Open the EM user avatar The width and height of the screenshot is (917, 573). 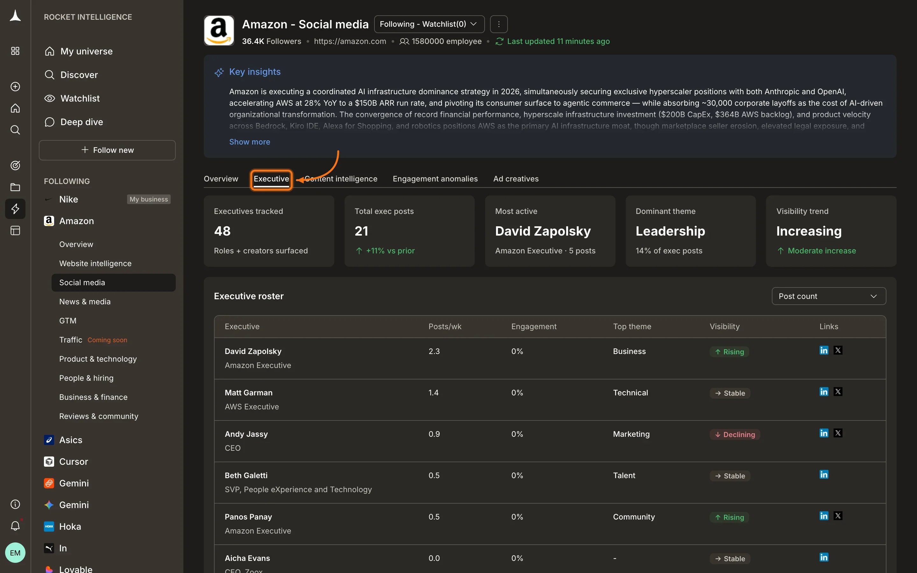tap(15, 553)
